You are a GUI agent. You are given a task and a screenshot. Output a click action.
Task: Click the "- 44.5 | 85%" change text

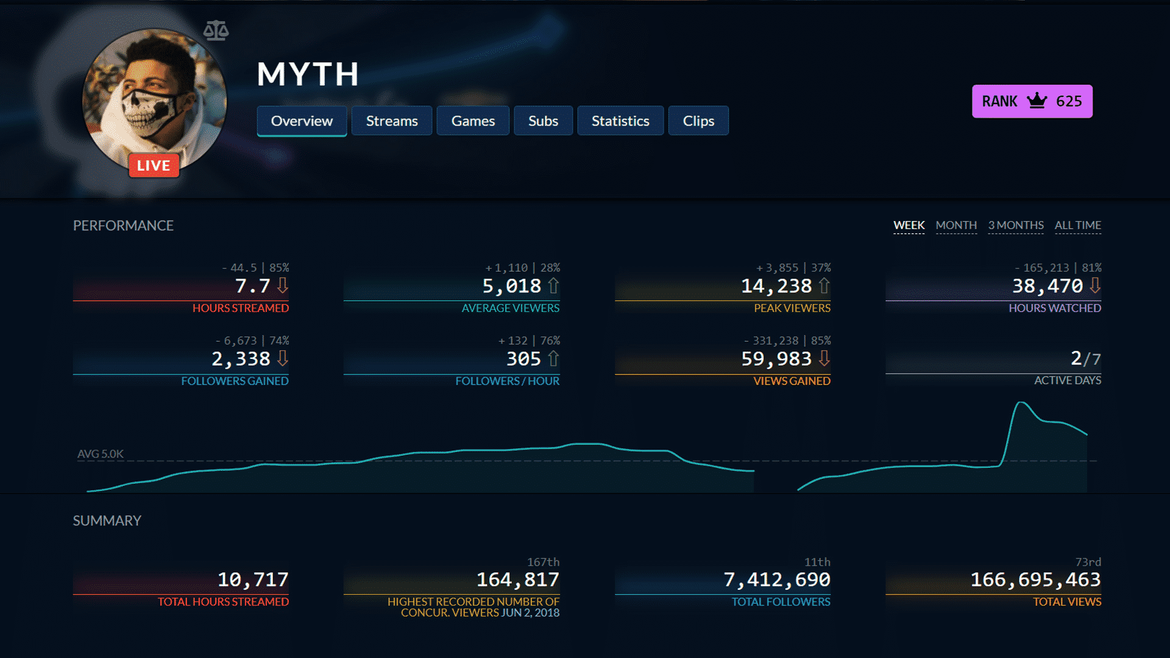click(x=255, y=267)
